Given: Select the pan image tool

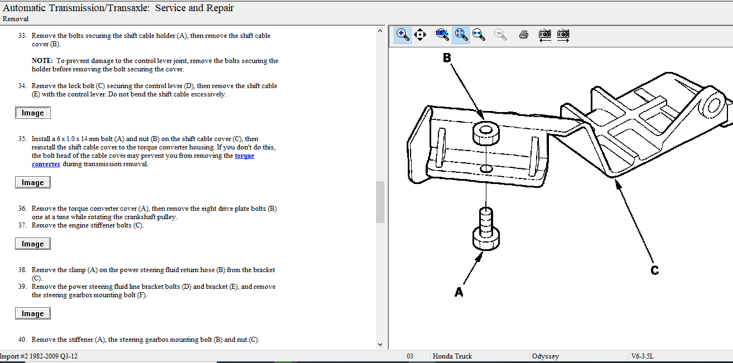Looking at the screenshot, I should coord(420,35).
